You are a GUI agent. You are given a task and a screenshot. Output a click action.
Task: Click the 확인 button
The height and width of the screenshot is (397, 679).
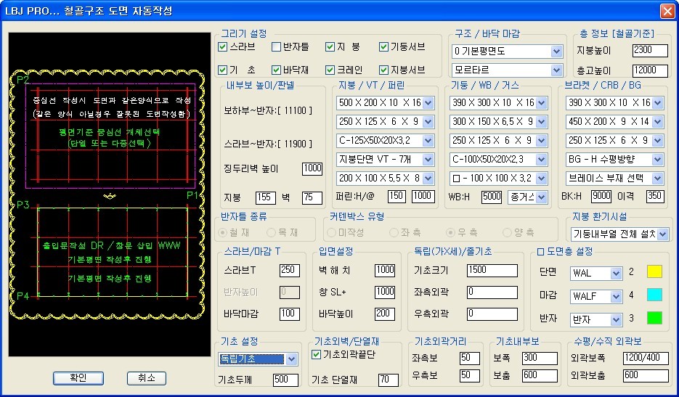point(78,378)
